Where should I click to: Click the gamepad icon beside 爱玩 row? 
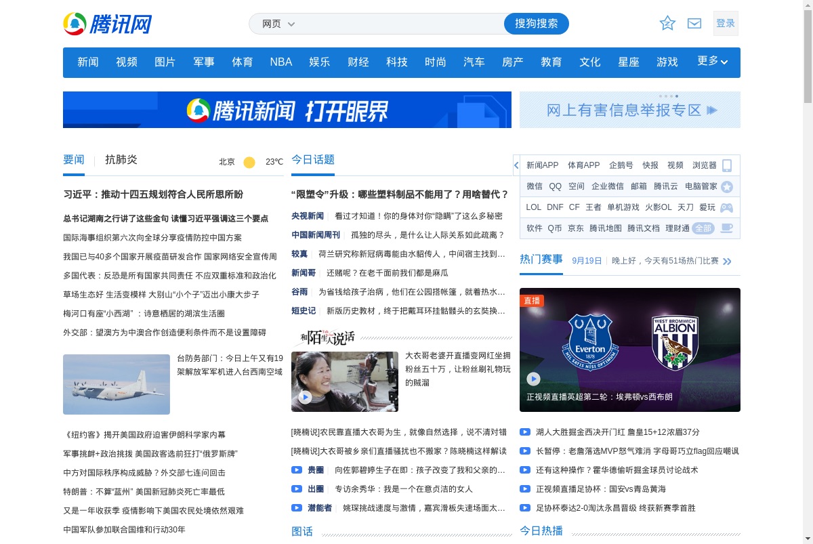pos(726,207)
